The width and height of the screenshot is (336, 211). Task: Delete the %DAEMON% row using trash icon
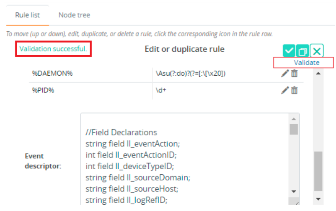(x=295, y=74)
